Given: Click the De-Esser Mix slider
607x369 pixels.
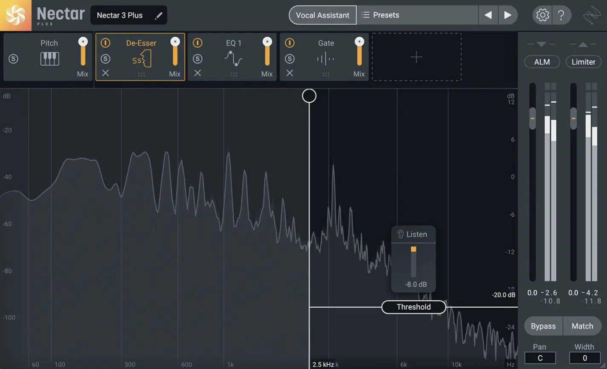Looking at the screenshot, I should pyautogui.click(x=175, y=51).
